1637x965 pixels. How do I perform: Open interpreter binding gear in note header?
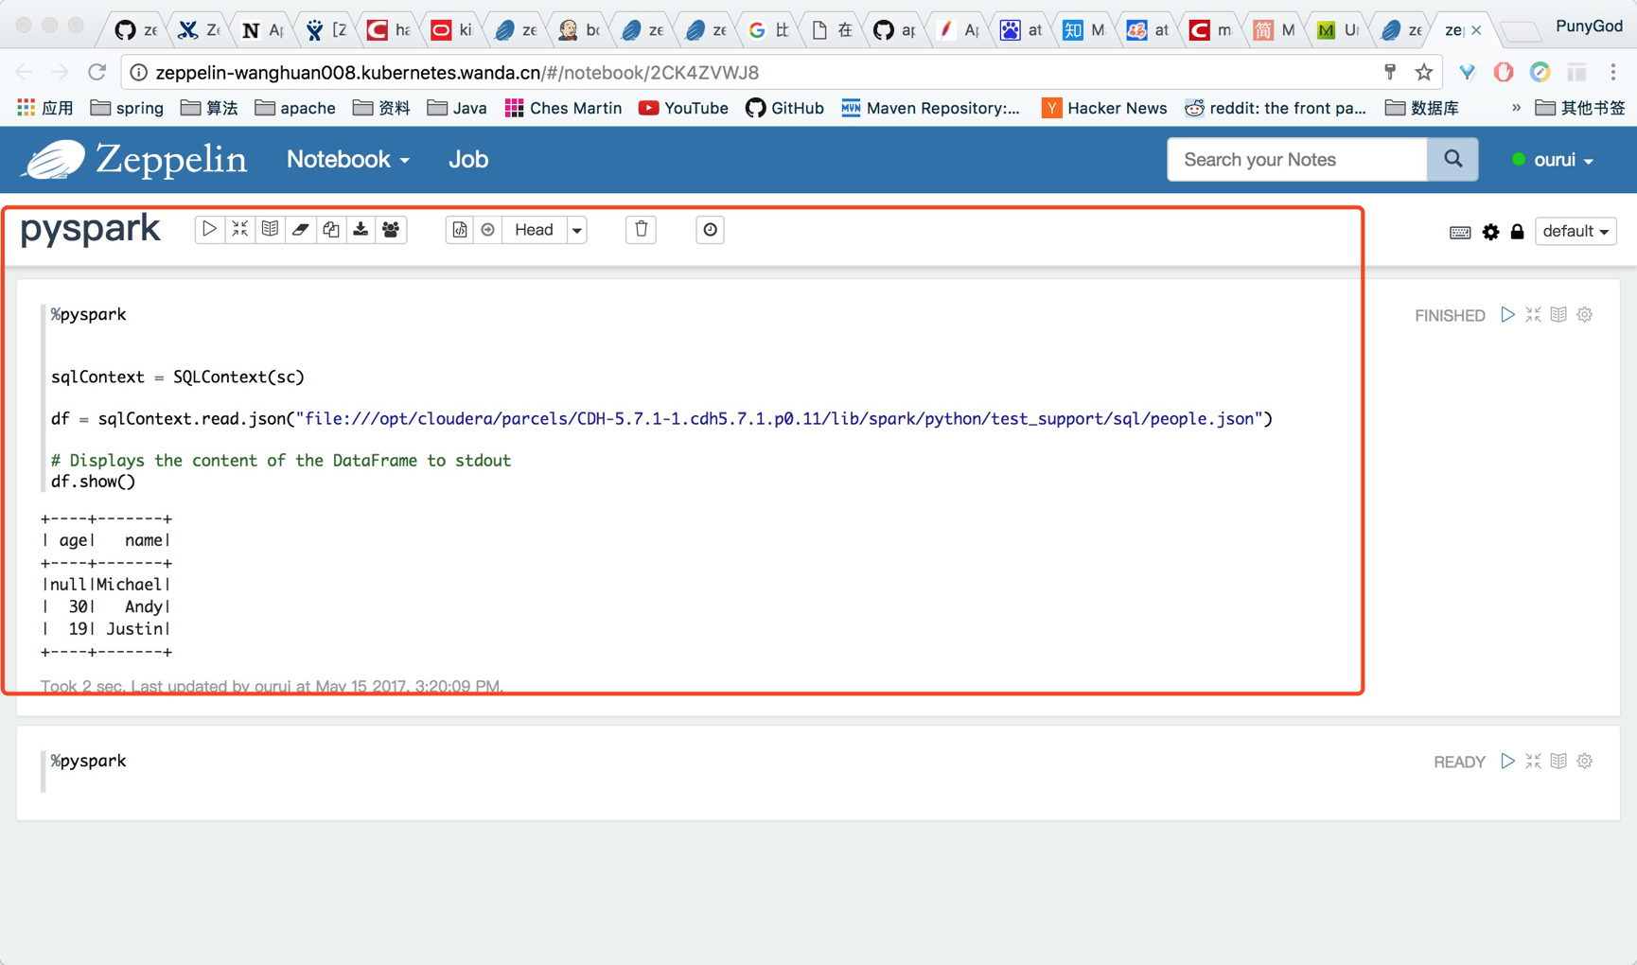click(x=1490, y=232)
